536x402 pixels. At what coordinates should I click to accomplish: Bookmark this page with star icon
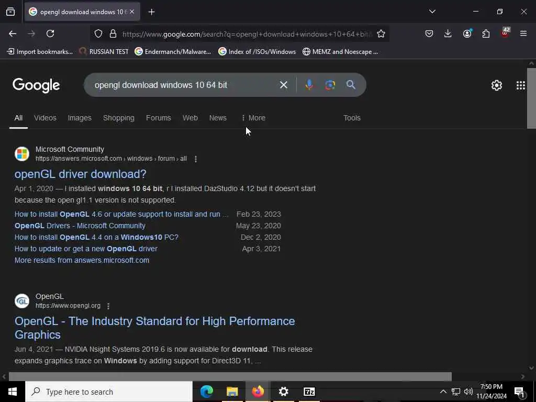coord(381,34)
